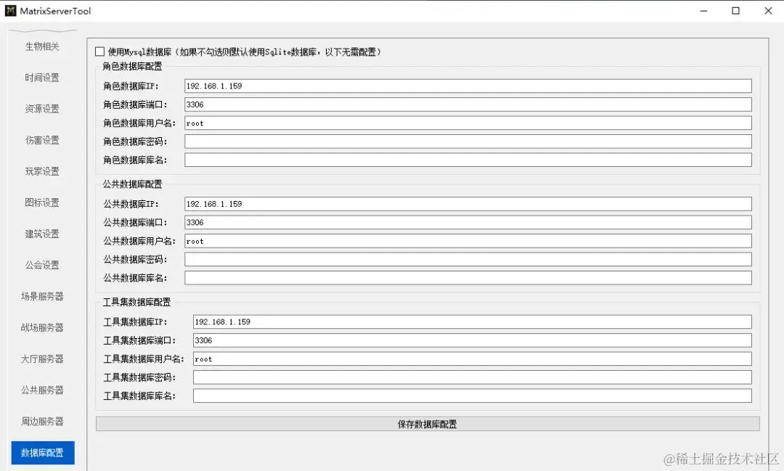This screenshot has height=471, width=784.
Task: Click the 工具集数据库配置 group title
Action: (x=136, y=302)
